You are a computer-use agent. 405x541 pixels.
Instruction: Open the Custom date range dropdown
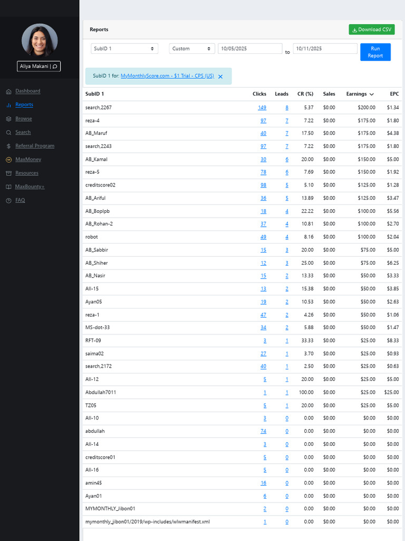(192, 49)
